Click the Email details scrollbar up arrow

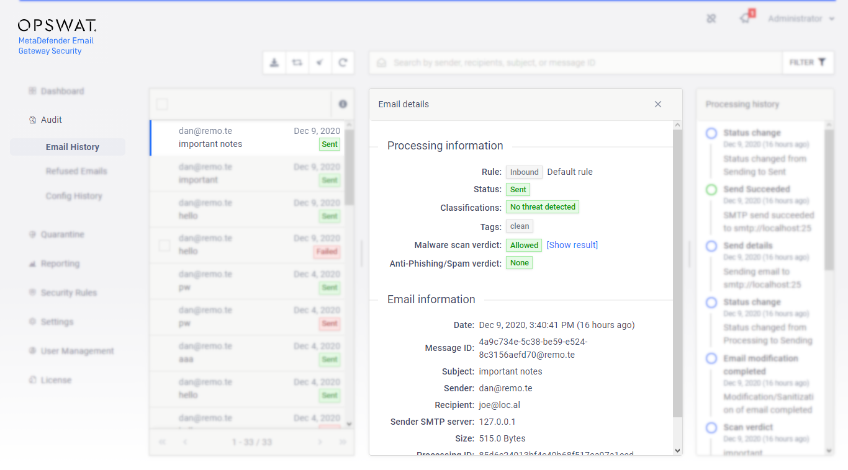(x=677, y=126)
